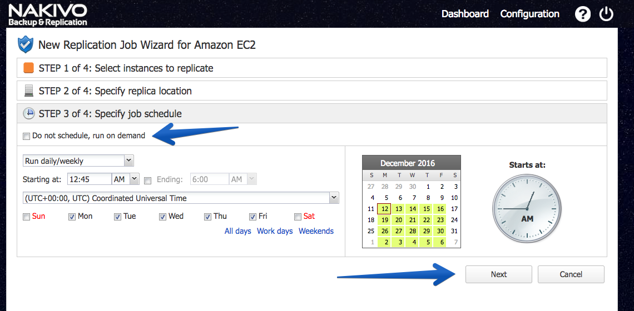Open the starting time AM/PM dropdown

[x=126, y=179]
